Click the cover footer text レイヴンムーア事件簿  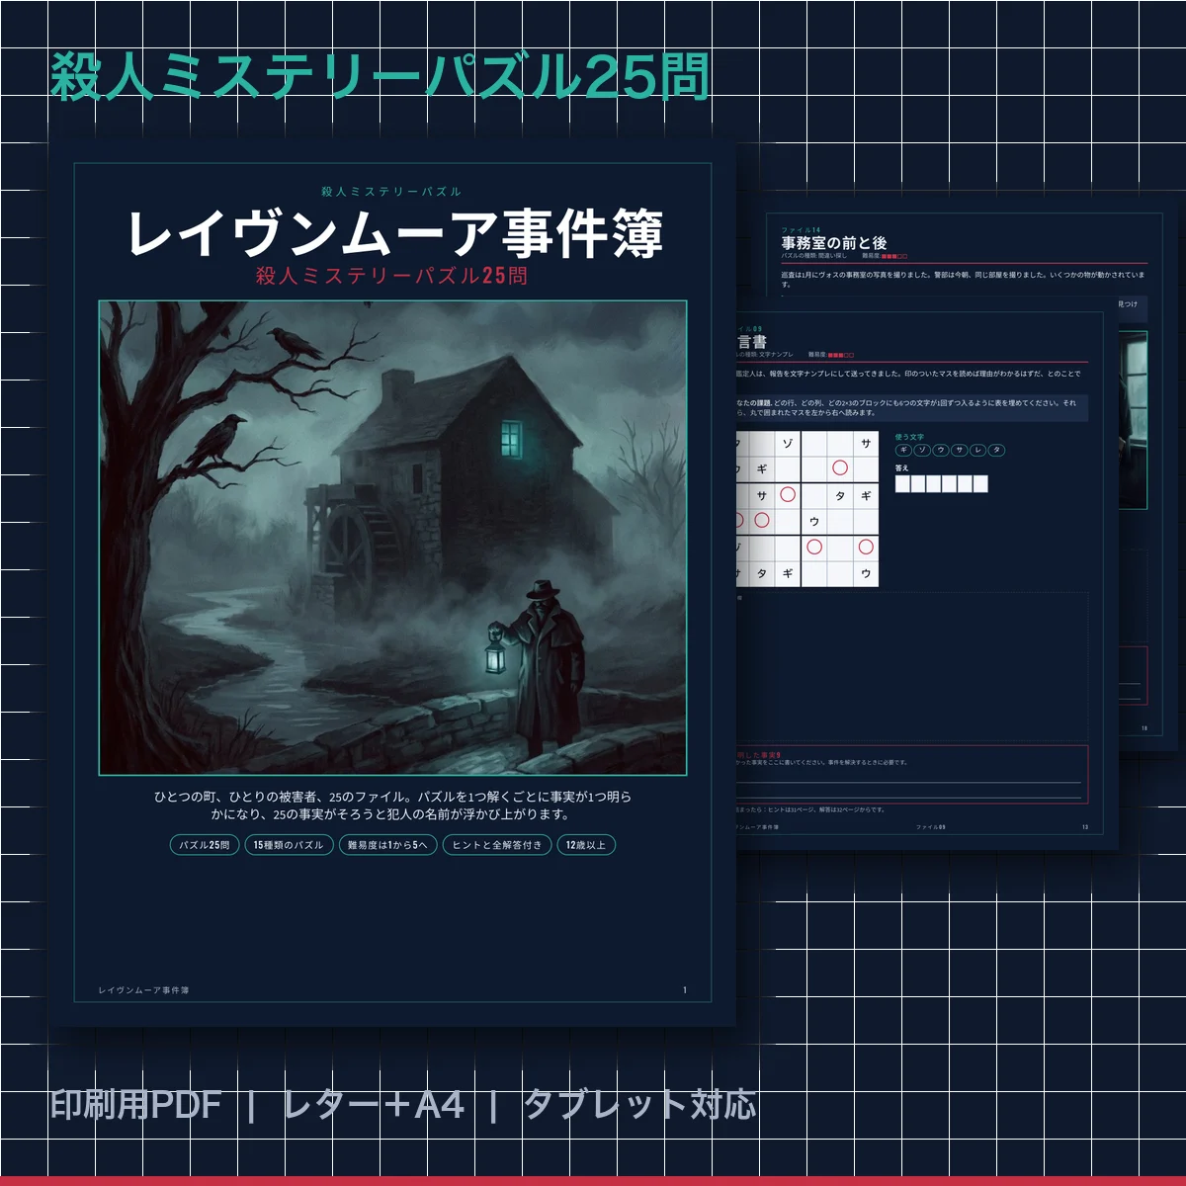pos(144,990)
